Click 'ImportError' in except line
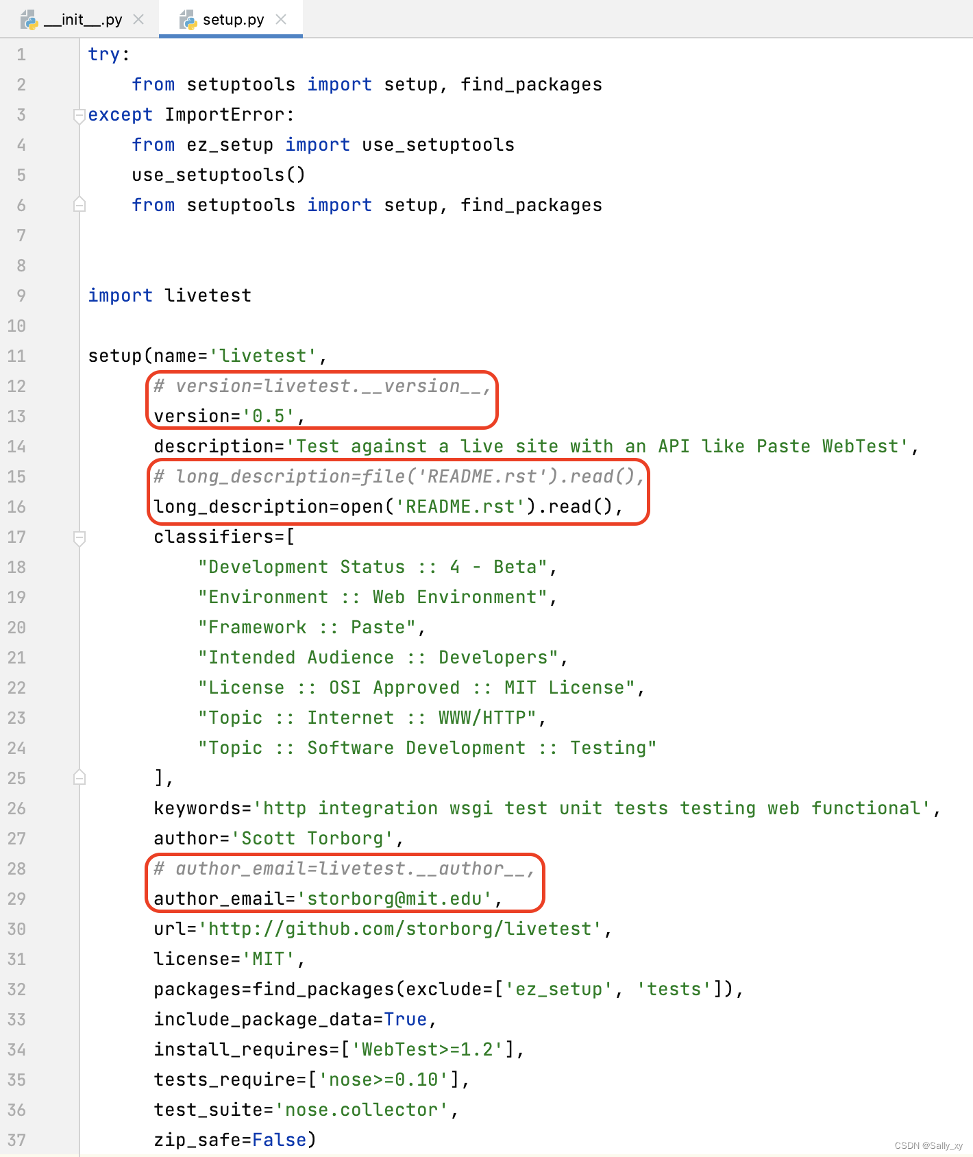Image resolution: width=973 pixels, height=1157 pixels. pyautogui.click(x=224, y=114)
